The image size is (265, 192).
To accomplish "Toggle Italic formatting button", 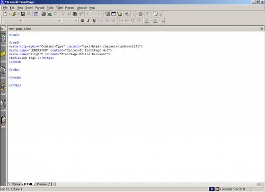I will point(89,21).
